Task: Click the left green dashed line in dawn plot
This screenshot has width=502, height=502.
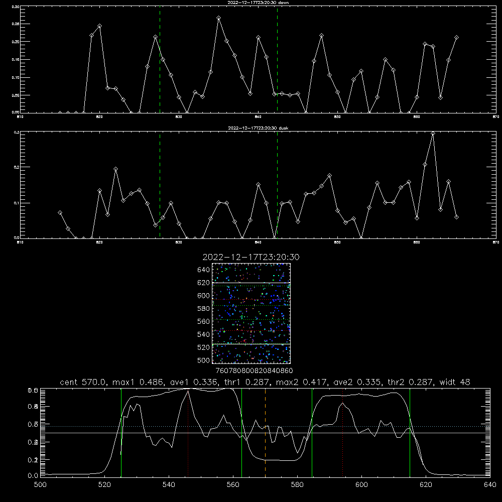Action: pos(160,59)
